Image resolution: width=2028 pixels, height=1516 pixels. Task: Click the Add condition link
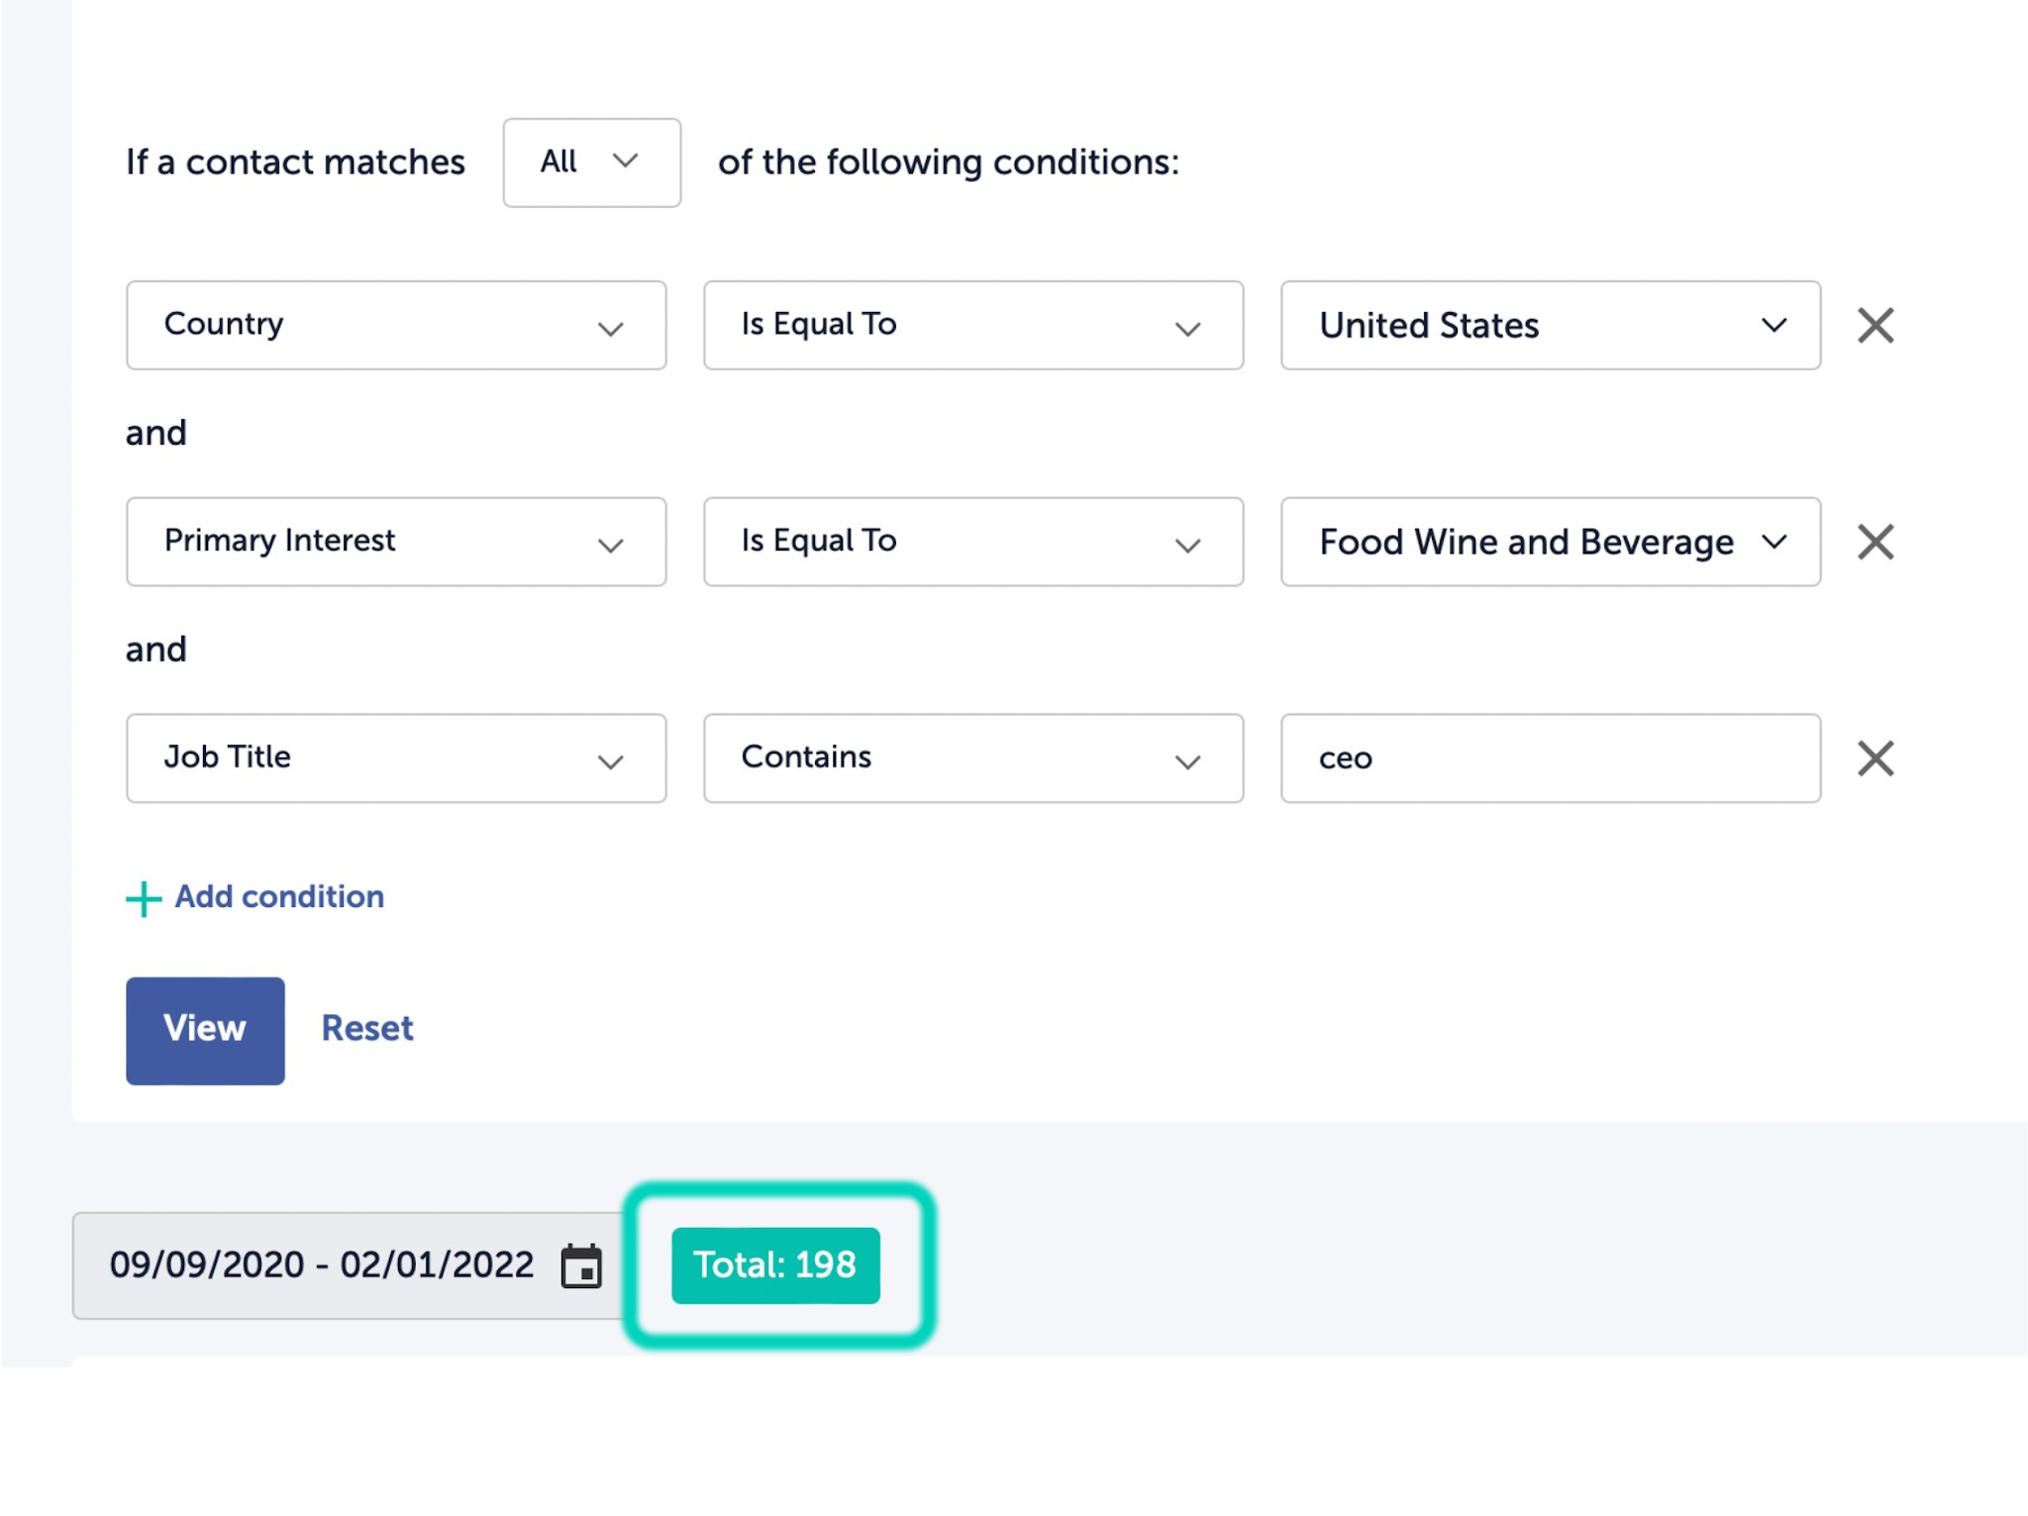pyautogui.click(x=279, y=896)
